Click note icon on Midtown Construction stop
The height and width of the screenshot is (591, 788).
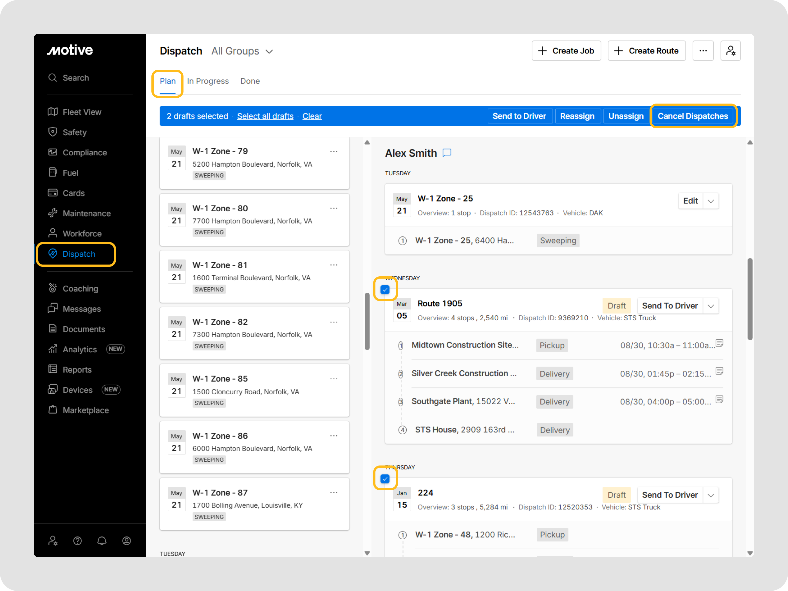tap(719, 343)
